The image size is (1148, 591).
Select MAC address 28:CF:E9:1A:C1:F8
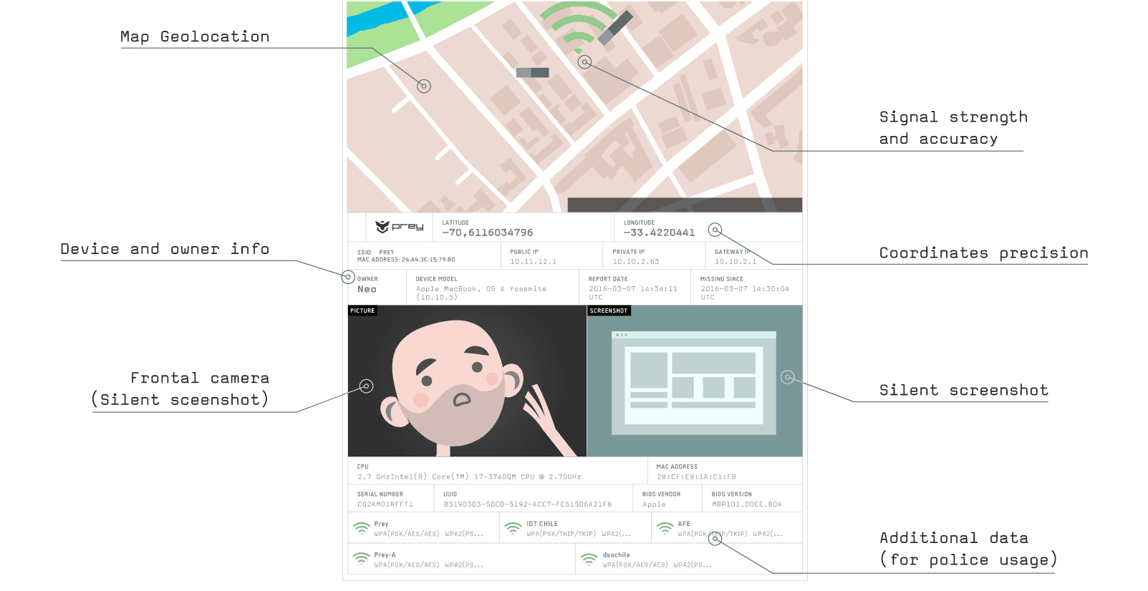point(696,477)
